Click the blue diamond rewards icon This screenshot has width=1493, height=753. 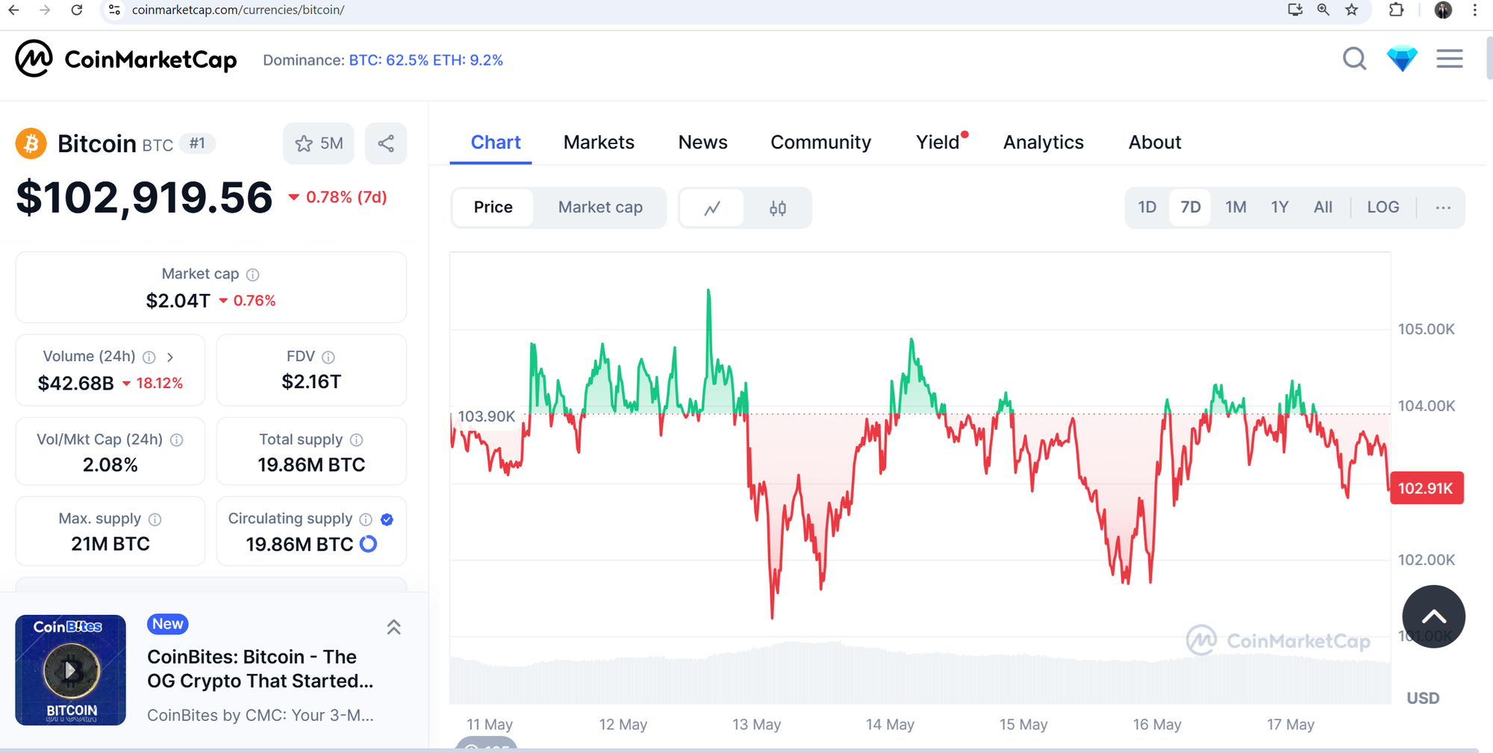pyautogui.click(x=1402, y=58)
